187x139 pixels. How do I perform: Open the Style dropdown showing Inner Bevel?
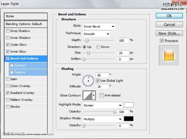point(99,26)
